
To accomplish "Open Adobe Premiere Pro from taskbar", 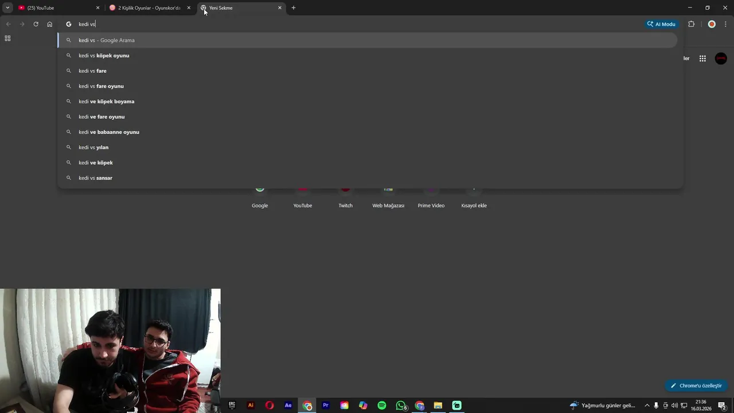I will coord(326,406).
